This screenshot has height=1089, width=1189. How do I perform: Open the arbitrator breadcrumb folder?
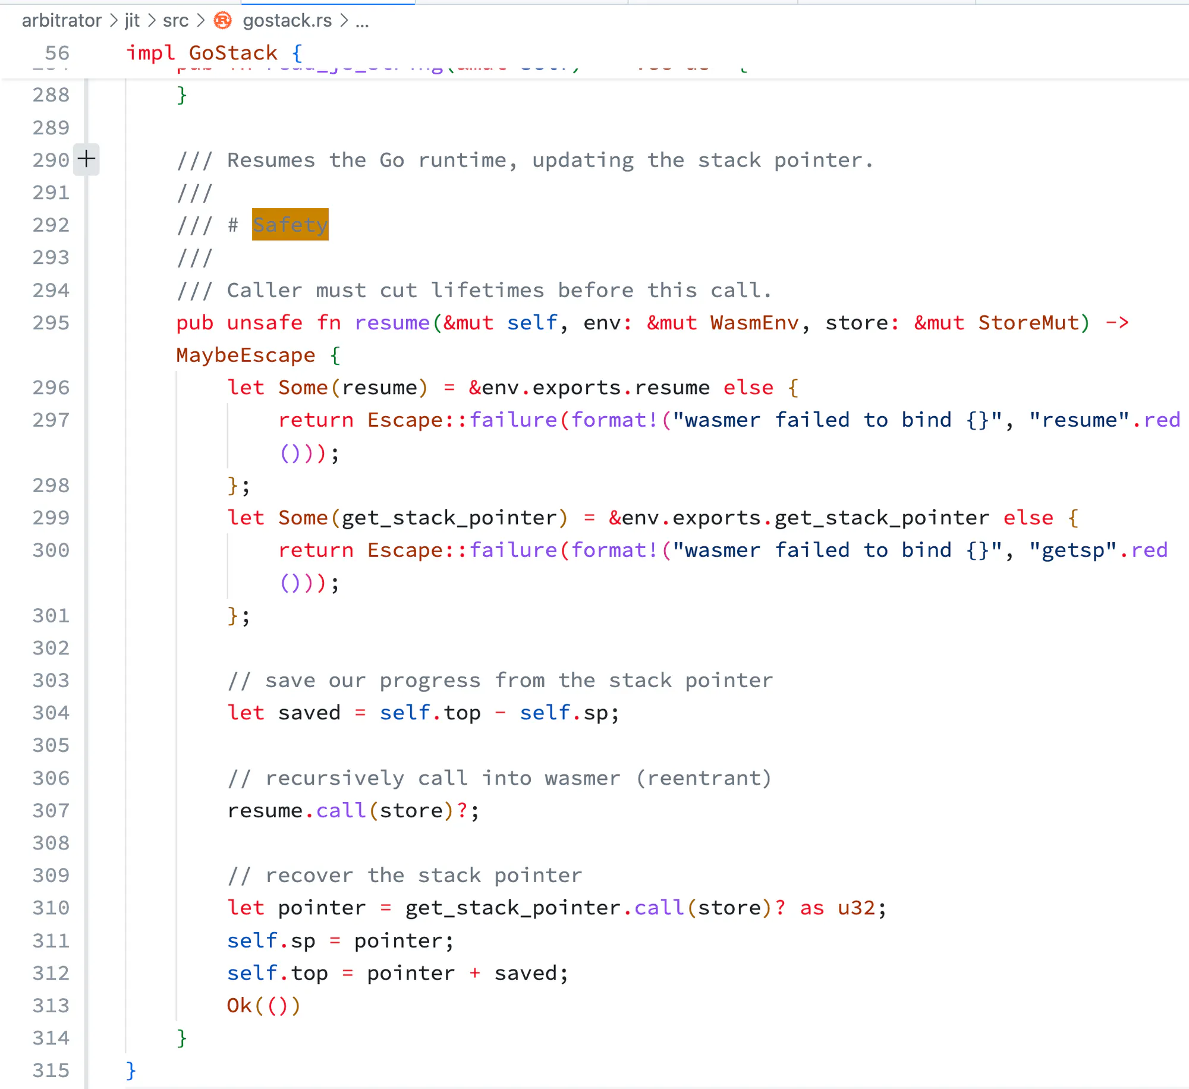tap(62, 21)
